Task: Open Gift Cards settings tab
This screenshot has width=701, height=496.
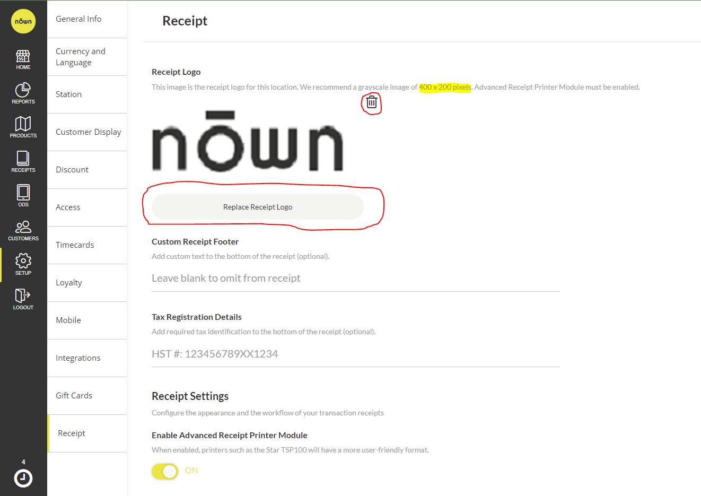Action: coord(87,396)
